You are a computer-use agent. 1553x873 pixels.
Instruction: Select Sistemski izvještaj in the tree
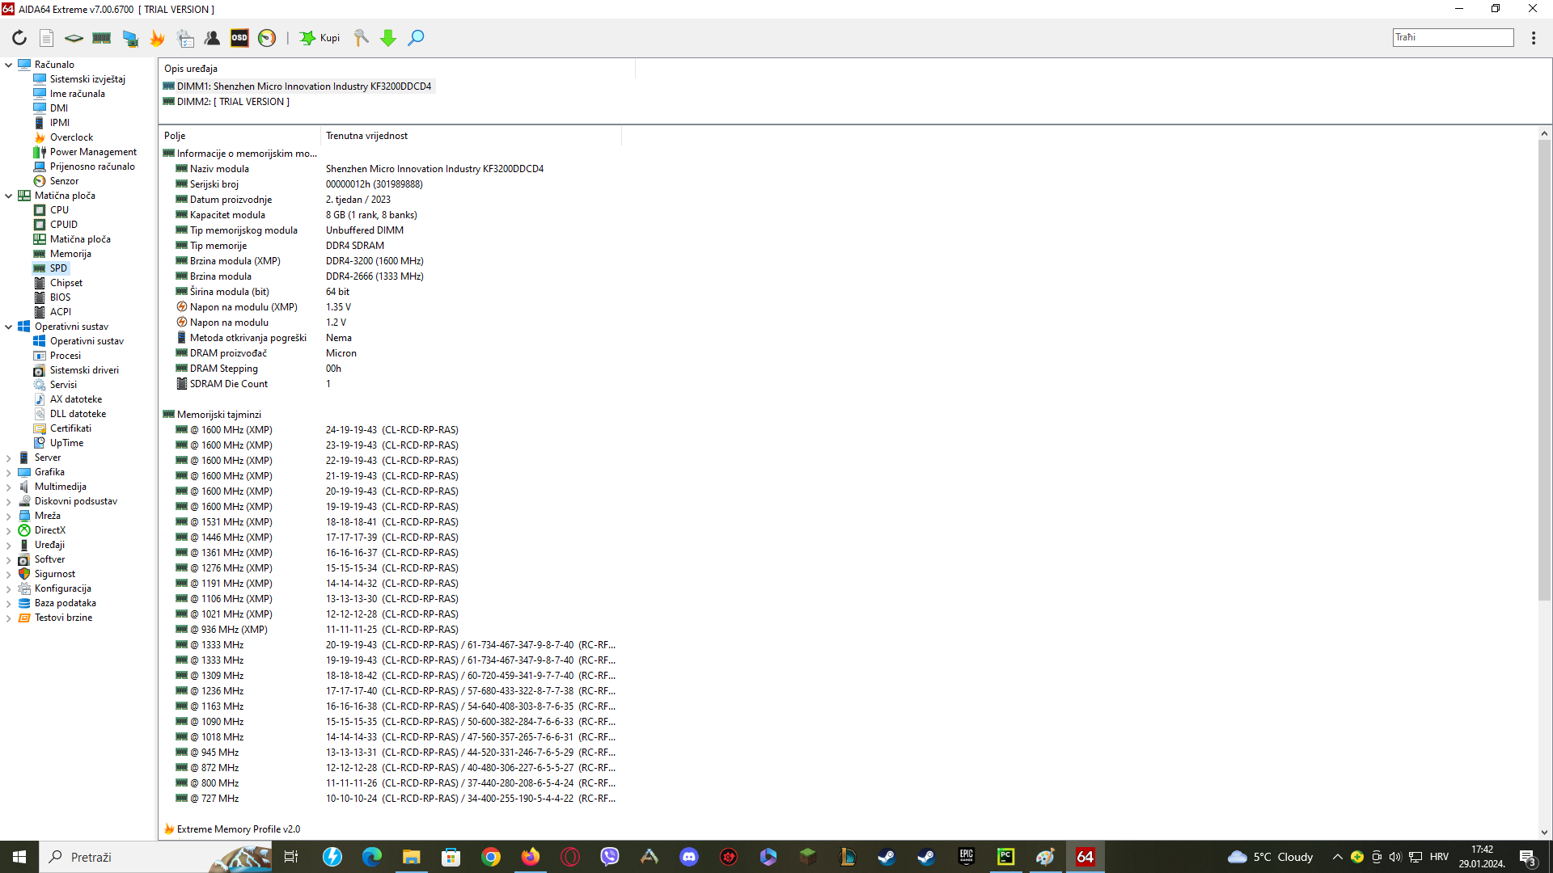pos(87,79)
